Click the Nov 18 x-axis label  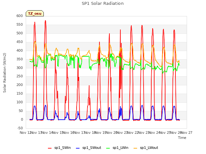pyautogui.click(x=90, y=133)
